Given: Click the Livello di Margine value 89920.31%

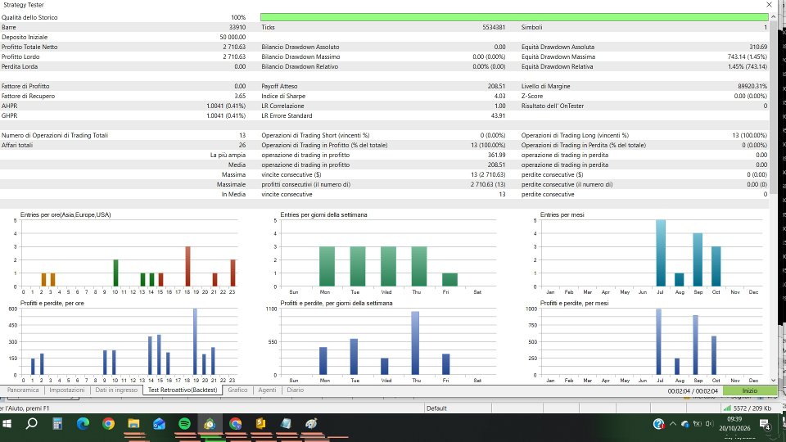Looking at the screenshot, I should (752, 86).
